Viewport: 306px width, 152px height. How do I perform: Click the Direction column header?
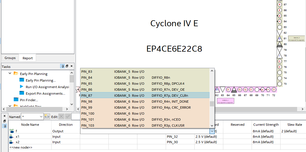(66, 125)
